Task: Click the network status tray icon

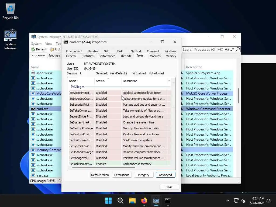Action: [x=236, y=201]
